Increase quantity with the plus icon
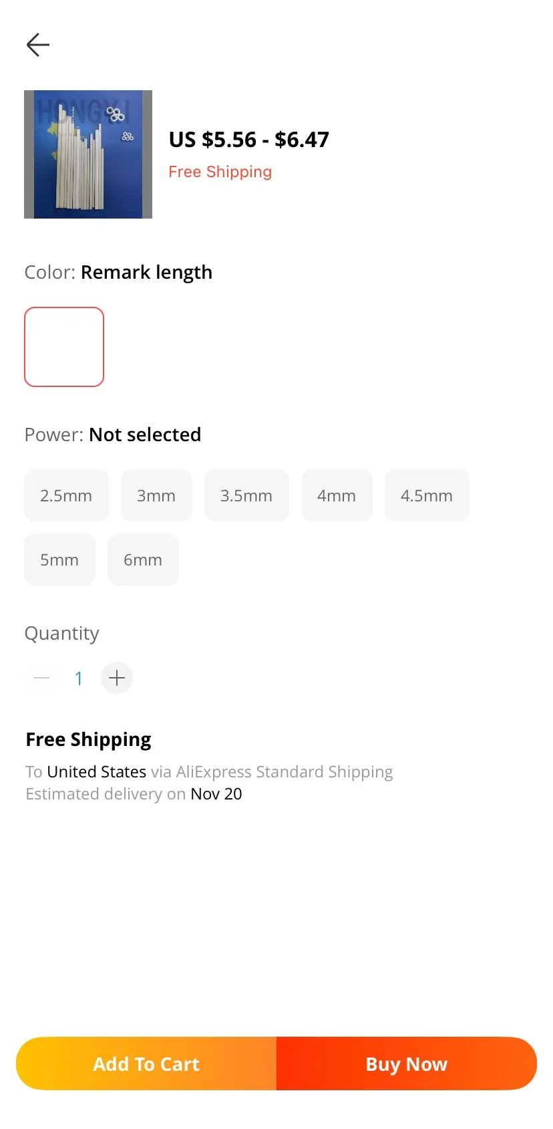Screen dimensions: 553x1129 [x=117, y=678]
